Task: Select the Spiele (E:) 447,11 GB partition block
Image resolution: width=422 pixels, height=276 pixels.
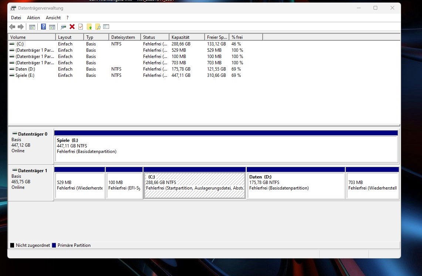Action: click(226, 147)
